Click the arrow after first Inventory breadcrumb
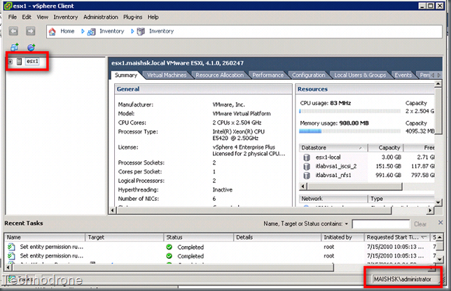 [132, 31]
